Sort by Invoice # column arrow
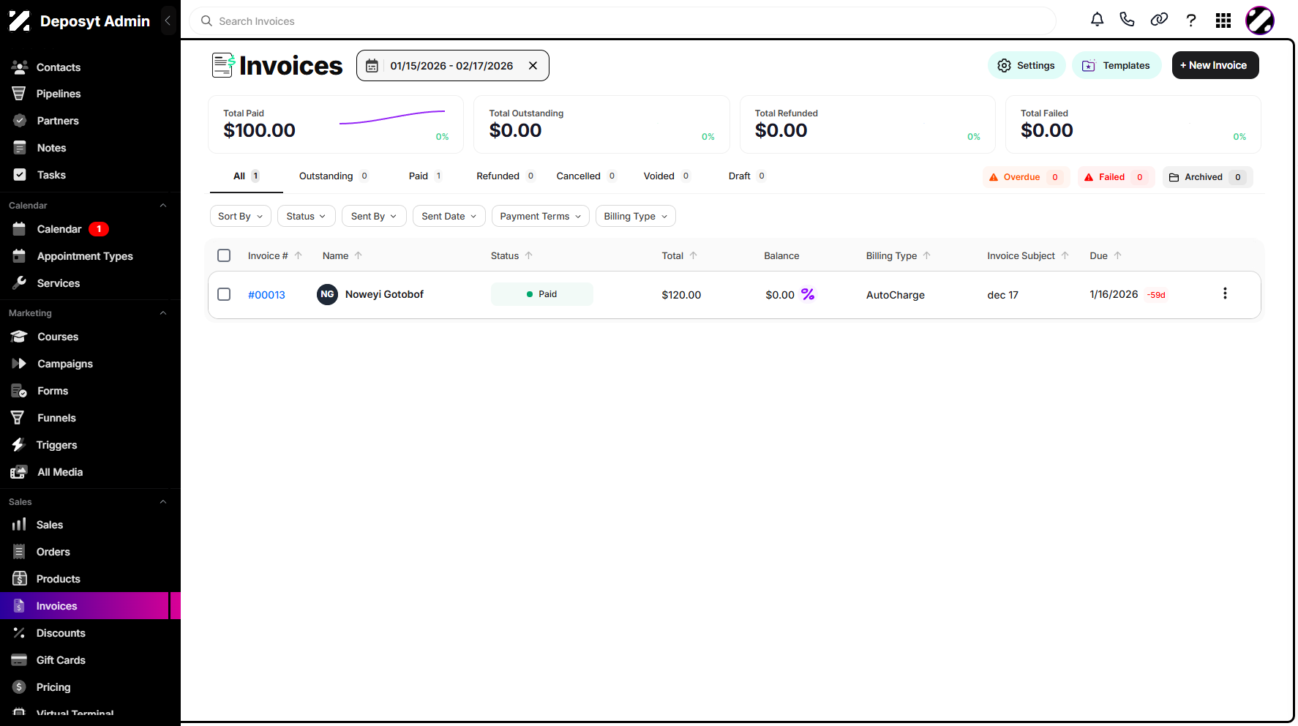 pos(299,255)
